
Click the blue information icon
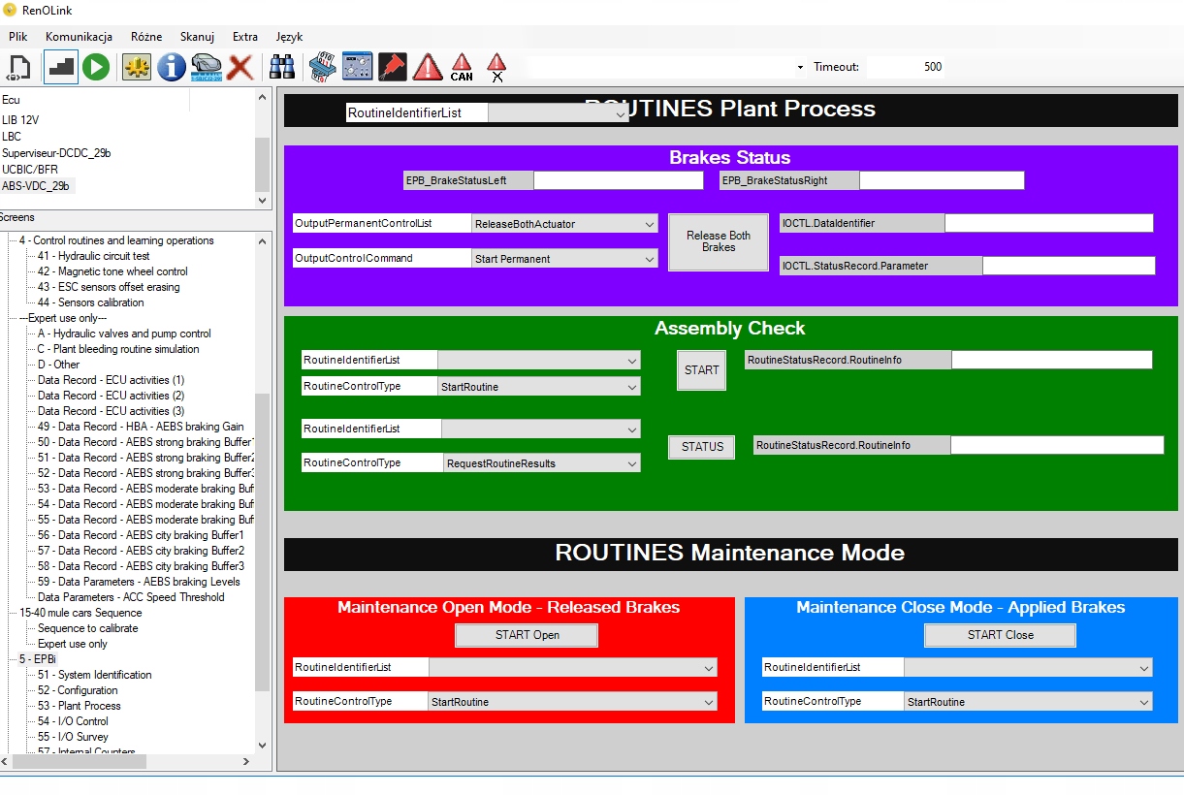coord(172,67)
